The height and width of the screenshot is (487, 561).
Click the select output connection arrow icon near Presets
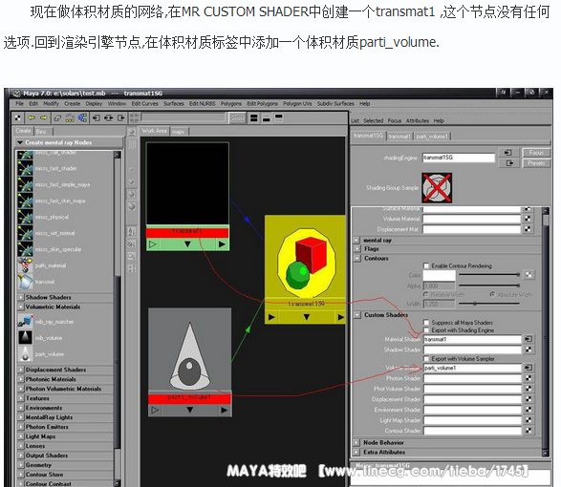click(x=508, y=163)
